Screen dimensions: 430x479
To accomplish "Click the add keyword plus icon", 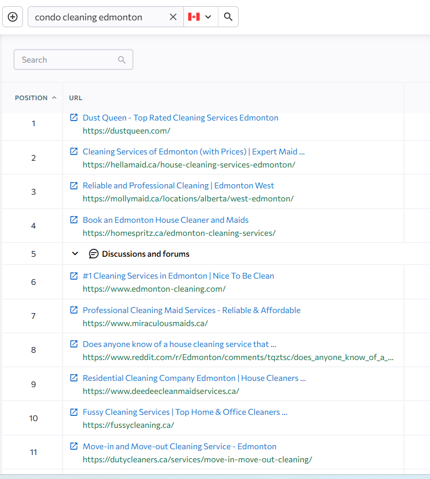I will [x=13, y=17].
